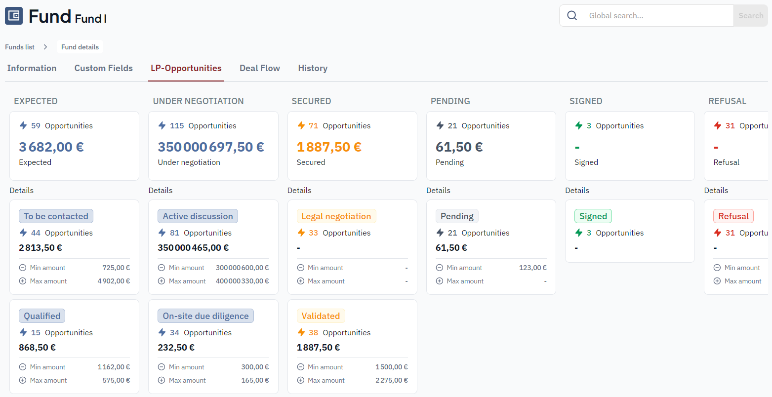Viewport: 772px width, 397px height.
Task: Click the minus icon beside Min amount 123,00 €
Action: (440, 268)
